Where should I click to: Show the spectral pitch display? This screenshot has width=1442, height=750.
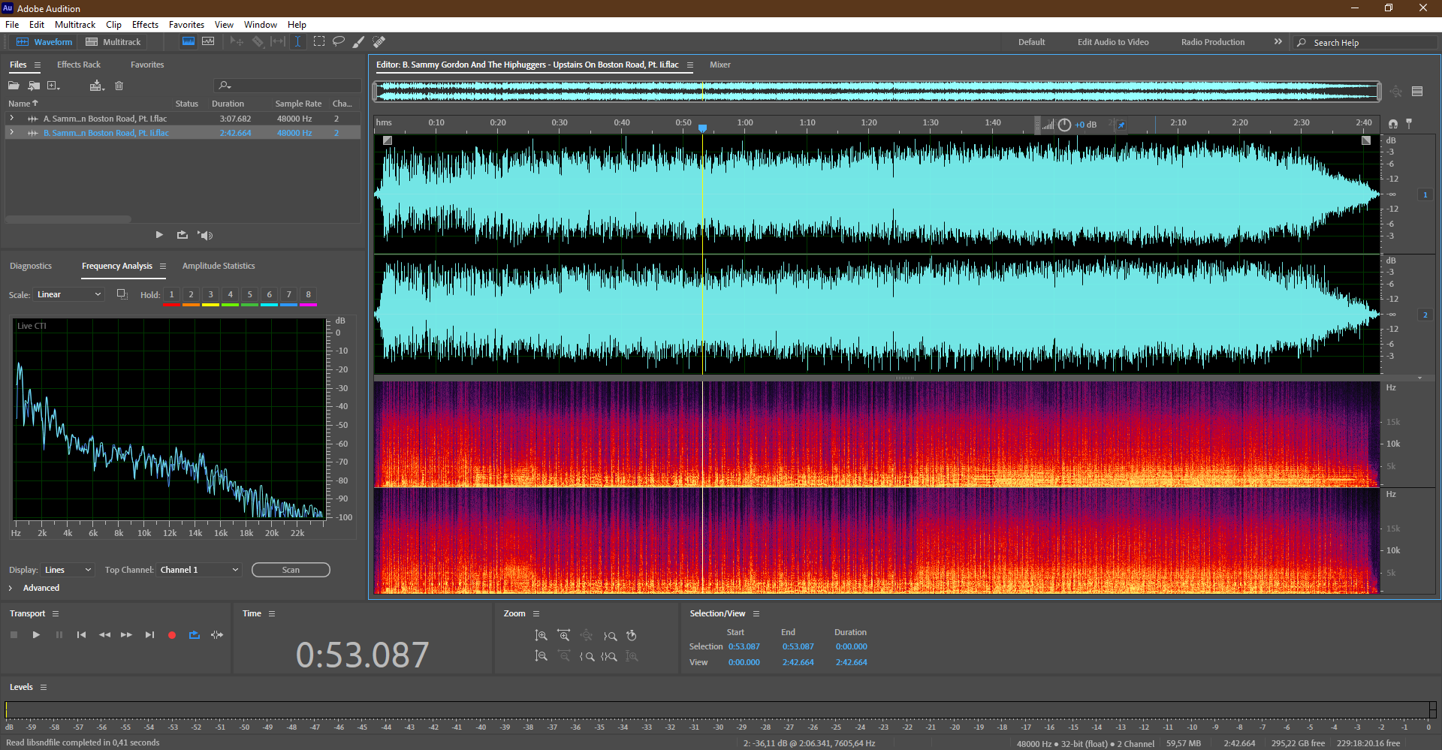pos(208,42)
